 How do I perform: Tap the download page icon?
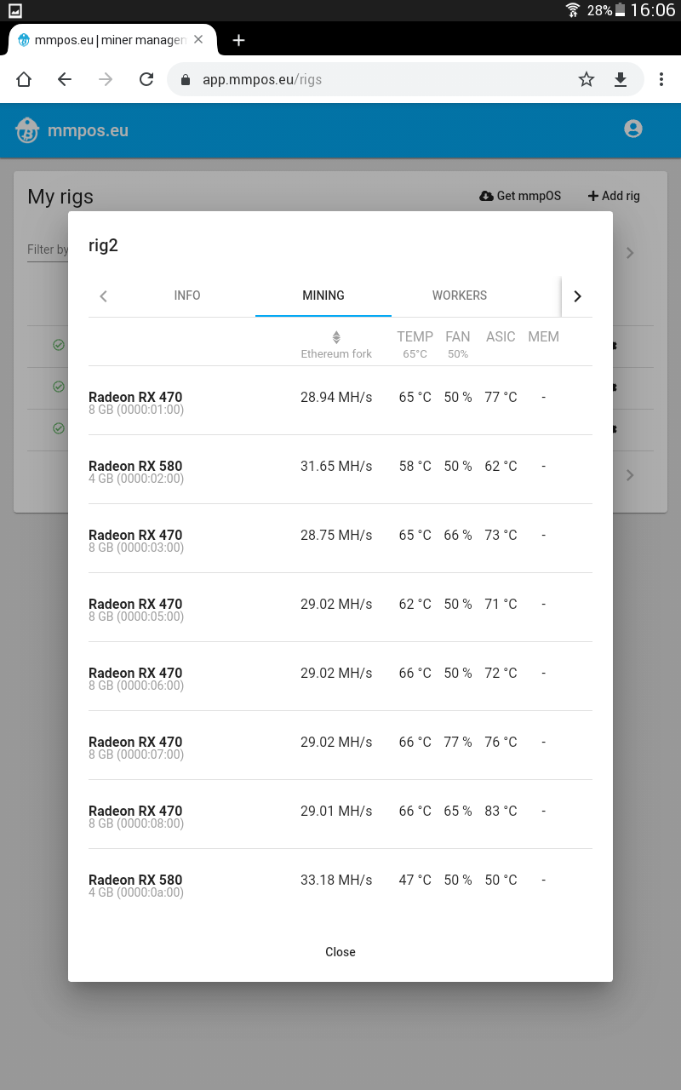(x=621, y=79)
